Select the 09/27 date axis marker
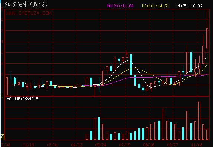Image resolution: width=213 pixels, height=147 pixels. tap(173, 145)
